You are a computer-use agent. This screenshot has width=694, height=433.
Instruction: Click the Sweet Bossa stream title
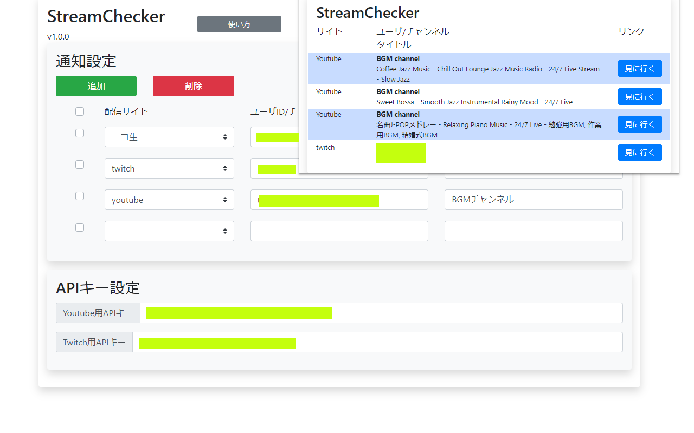pos(474,102)
